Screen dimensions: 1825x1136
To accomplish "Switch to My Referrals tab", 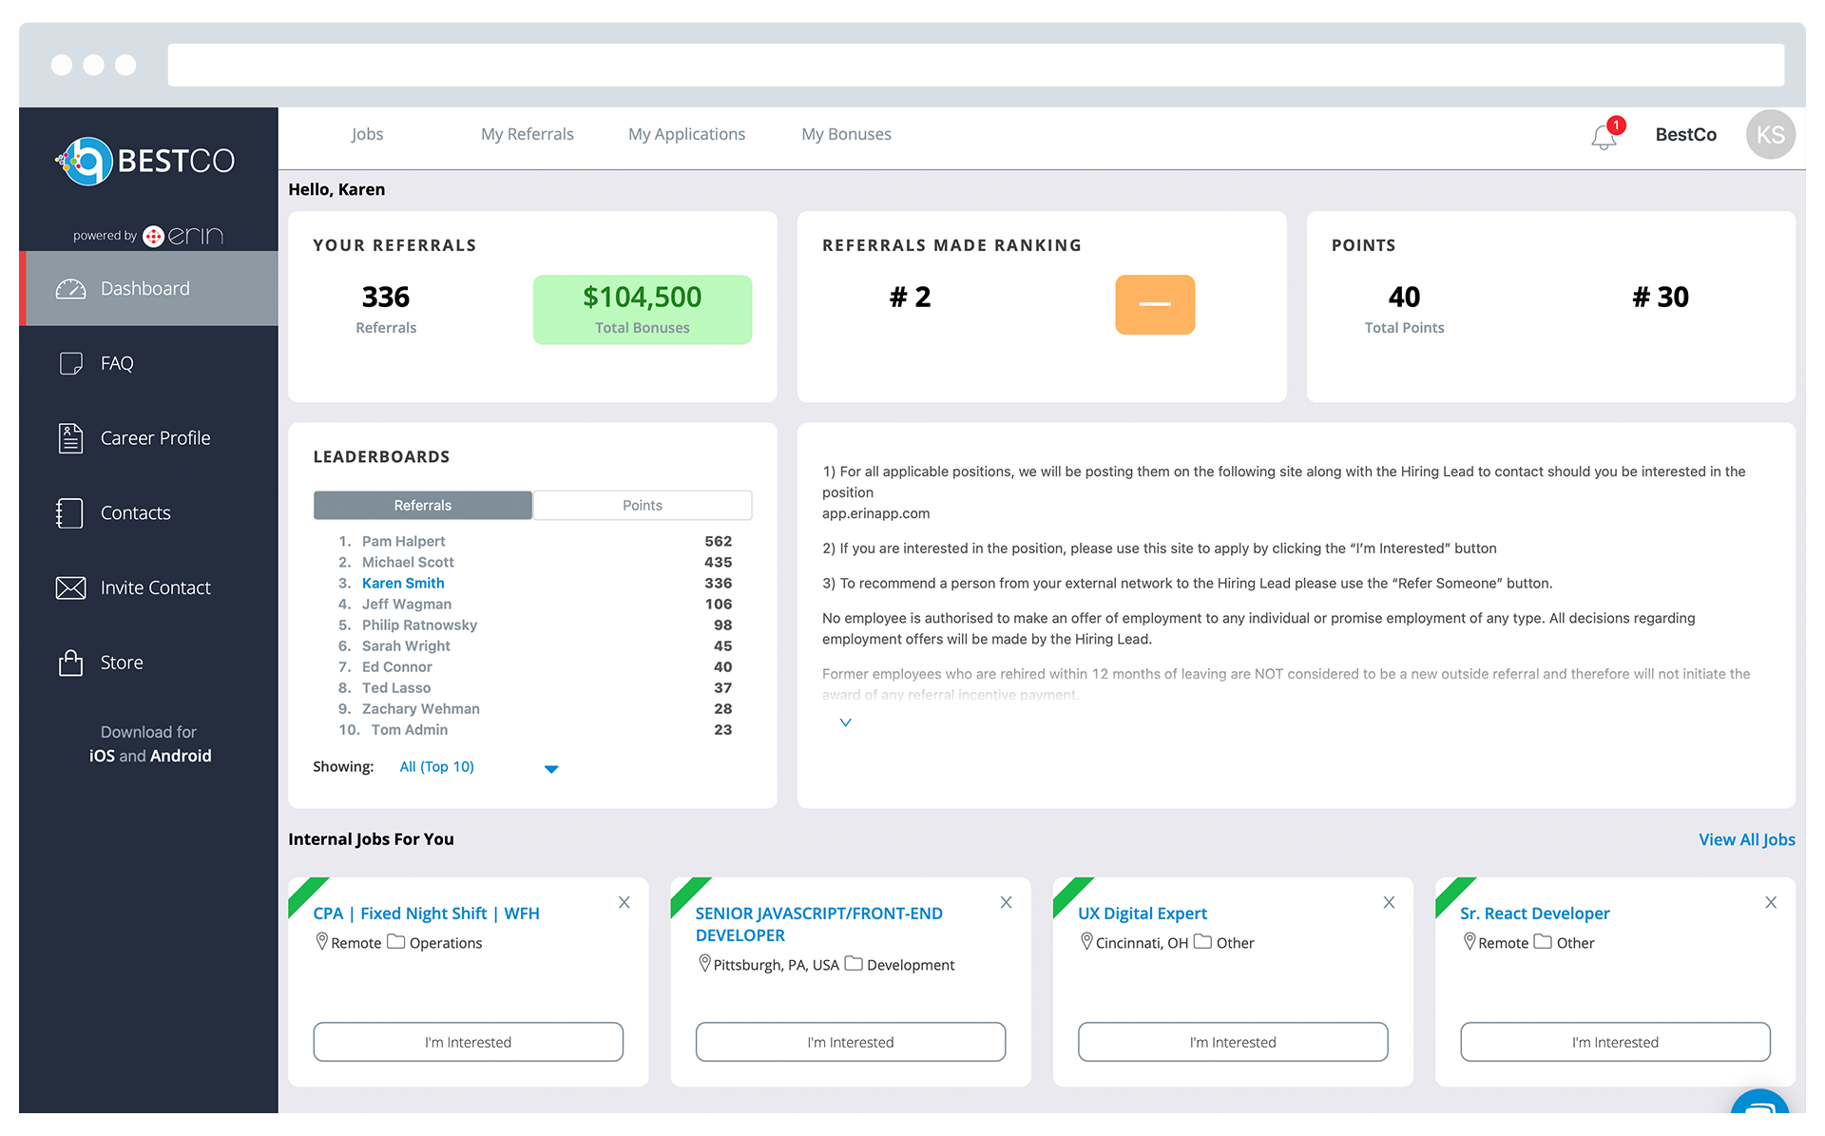I will [x=528, y=134].
